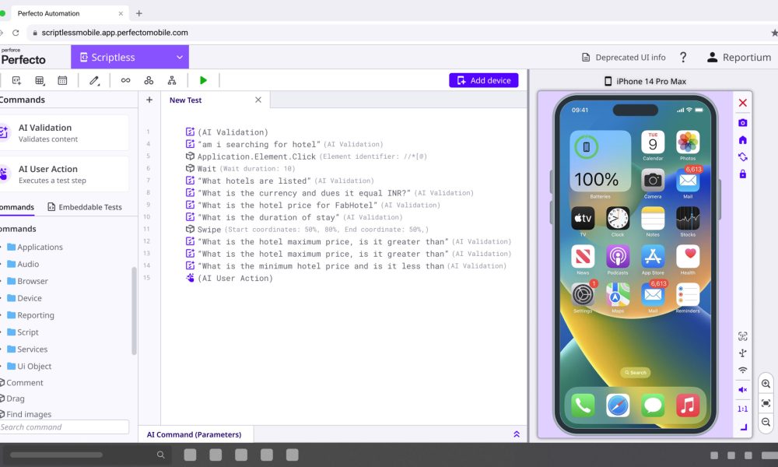Open the Scriptless mode dropdown

(129, 57)
